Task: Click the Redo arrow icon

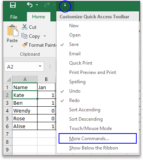Action: pyautogui.click(x=47, y=5)
